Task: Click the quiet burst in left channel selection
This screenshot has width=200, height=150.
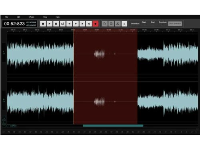Action: [x=99, y=54]
